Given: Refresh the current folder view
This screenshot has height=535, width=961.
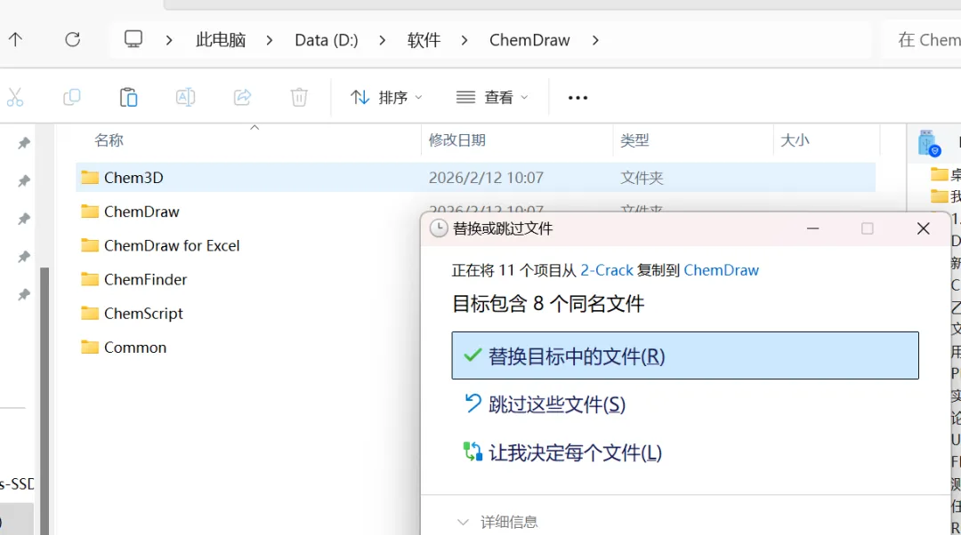Looking at the screenshot, I should coord(72,40).
